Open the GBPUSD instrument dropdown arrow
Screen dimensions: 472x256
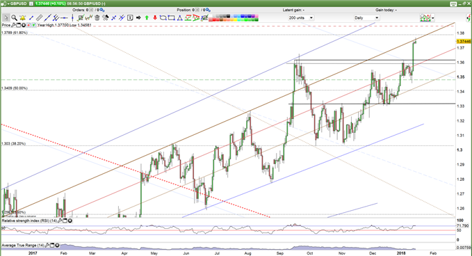click(8, 3)
